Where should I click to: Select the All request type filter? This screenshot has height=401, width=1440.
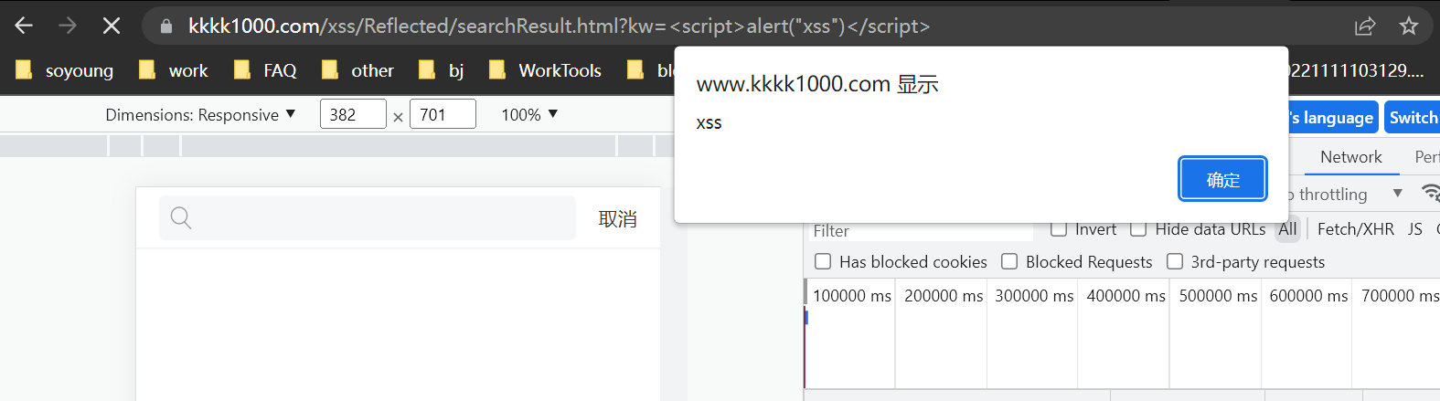(x=1287, y=229)
